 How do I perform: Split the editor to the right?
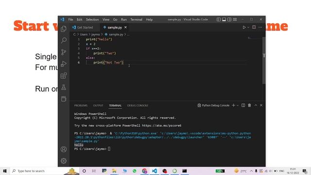pos(254,27)
